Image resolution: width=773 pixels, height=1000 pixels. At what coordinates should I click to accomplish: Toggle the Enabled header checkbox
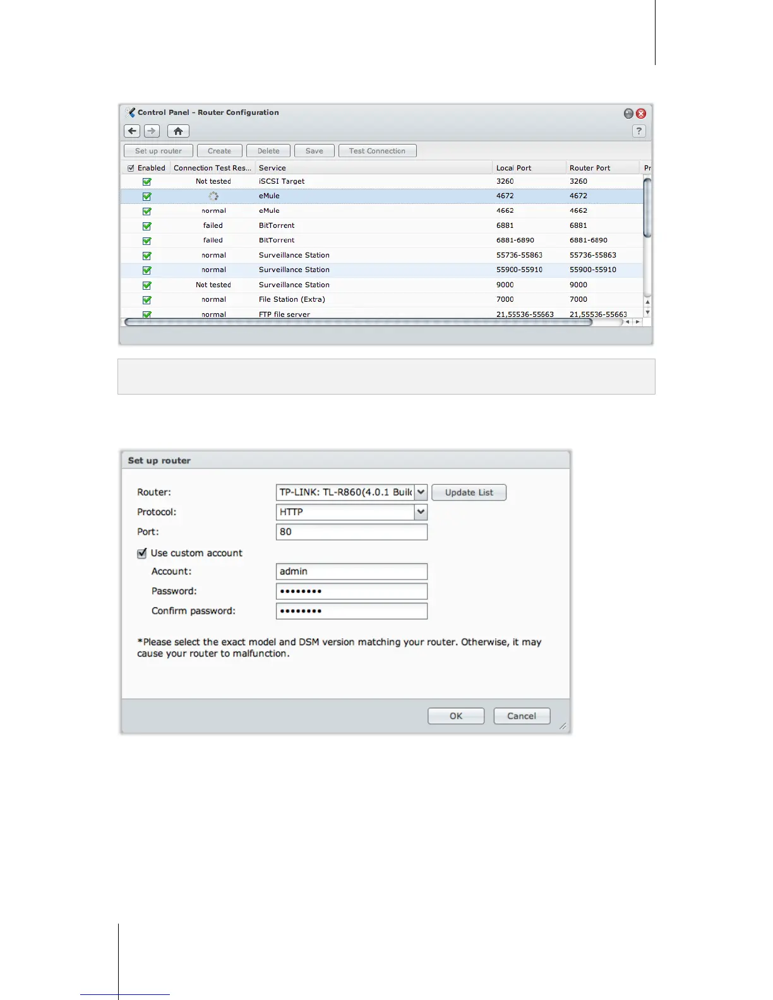131,168
